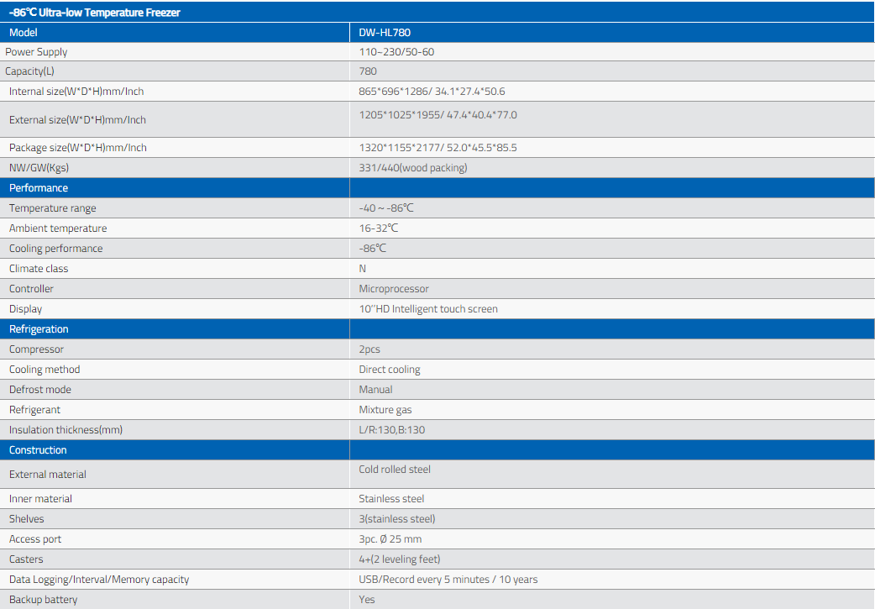Viewport: 875px width, 609px height.
Task: Click the Backup battery Yes value
Action: point(367,600)
